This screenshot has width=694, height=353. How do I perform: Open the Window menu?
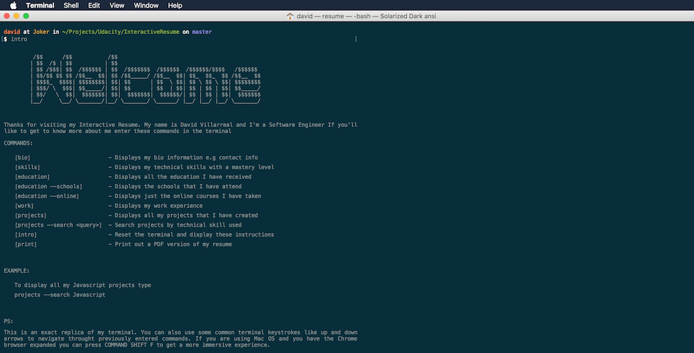pos(146,6)
